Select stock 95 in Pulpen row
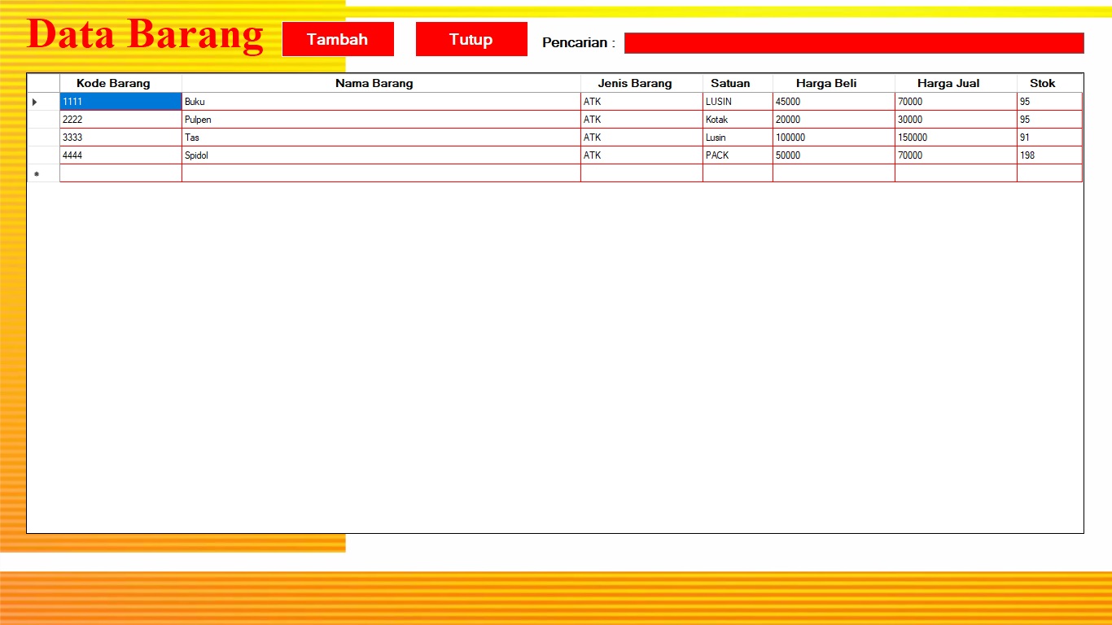The height and width of the screenshot is (625, 1112). (1049, 120)
